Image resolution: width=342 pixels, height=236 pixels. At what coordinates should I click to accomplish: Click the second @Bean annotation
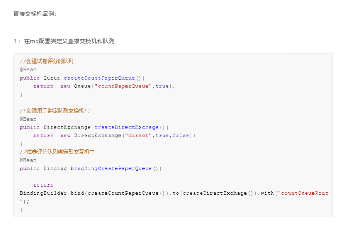point(28,119)
